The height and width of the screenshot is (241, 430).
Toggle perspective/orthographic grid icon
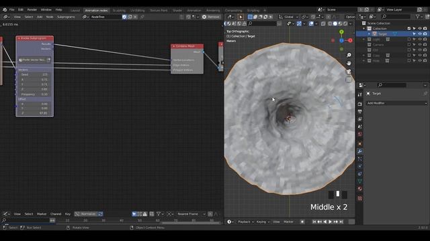pos(349,80)
